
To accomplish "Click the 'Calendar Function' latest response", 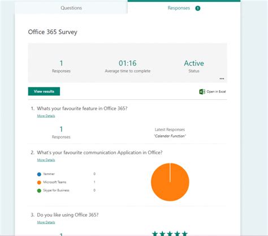I will click(x=170, y=136).
